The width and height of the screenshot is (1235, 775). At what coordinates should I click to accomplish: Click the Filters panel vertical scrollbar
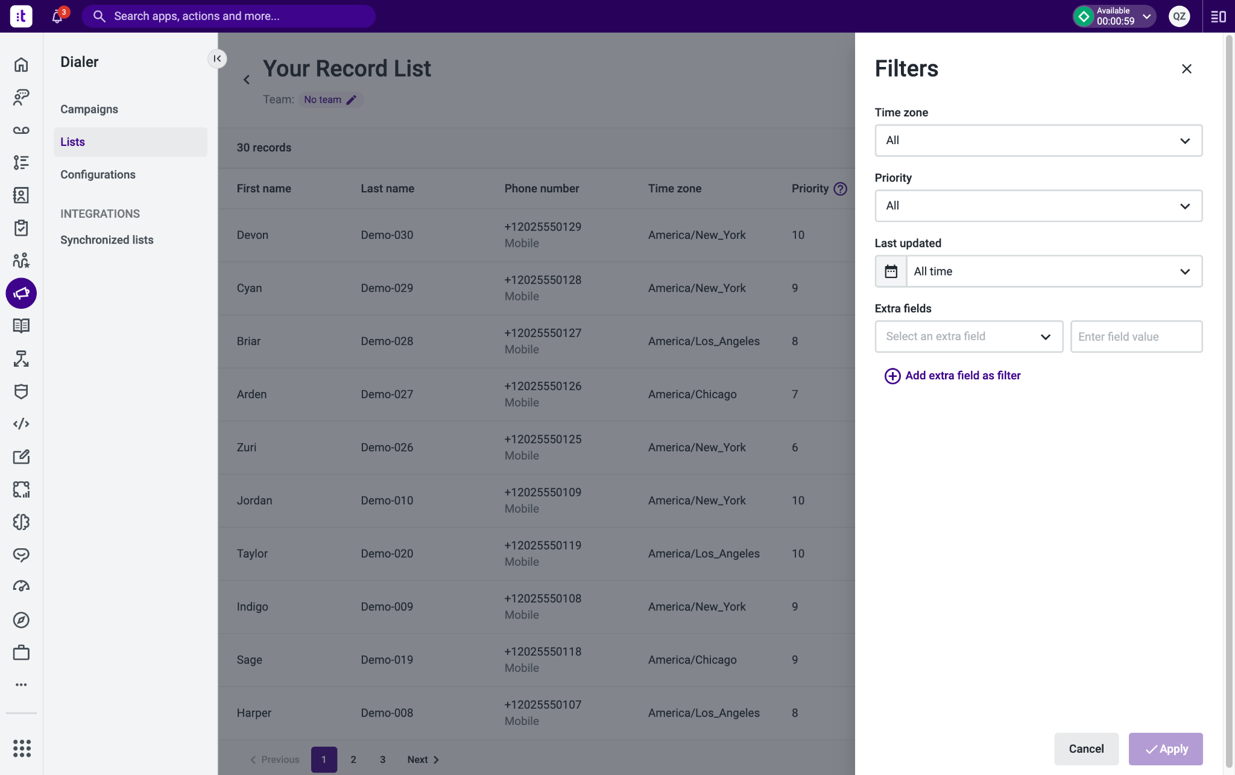pyautogui.click(x=1228, y=401)
